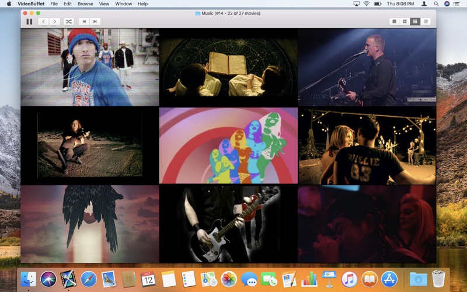Viewport: 467px width, 292px height.
Task: Open the Help menu
Action: tap(142, 4)
